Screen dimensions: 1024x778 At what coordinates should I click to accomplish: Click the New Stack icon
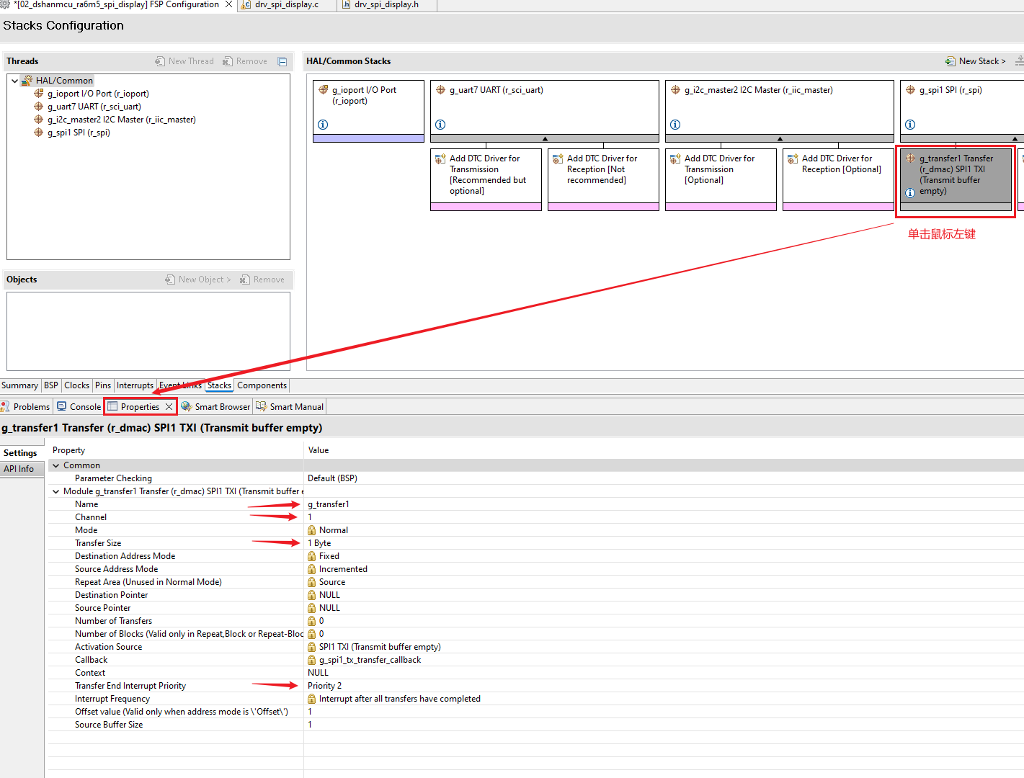click(x=950, y=61)
